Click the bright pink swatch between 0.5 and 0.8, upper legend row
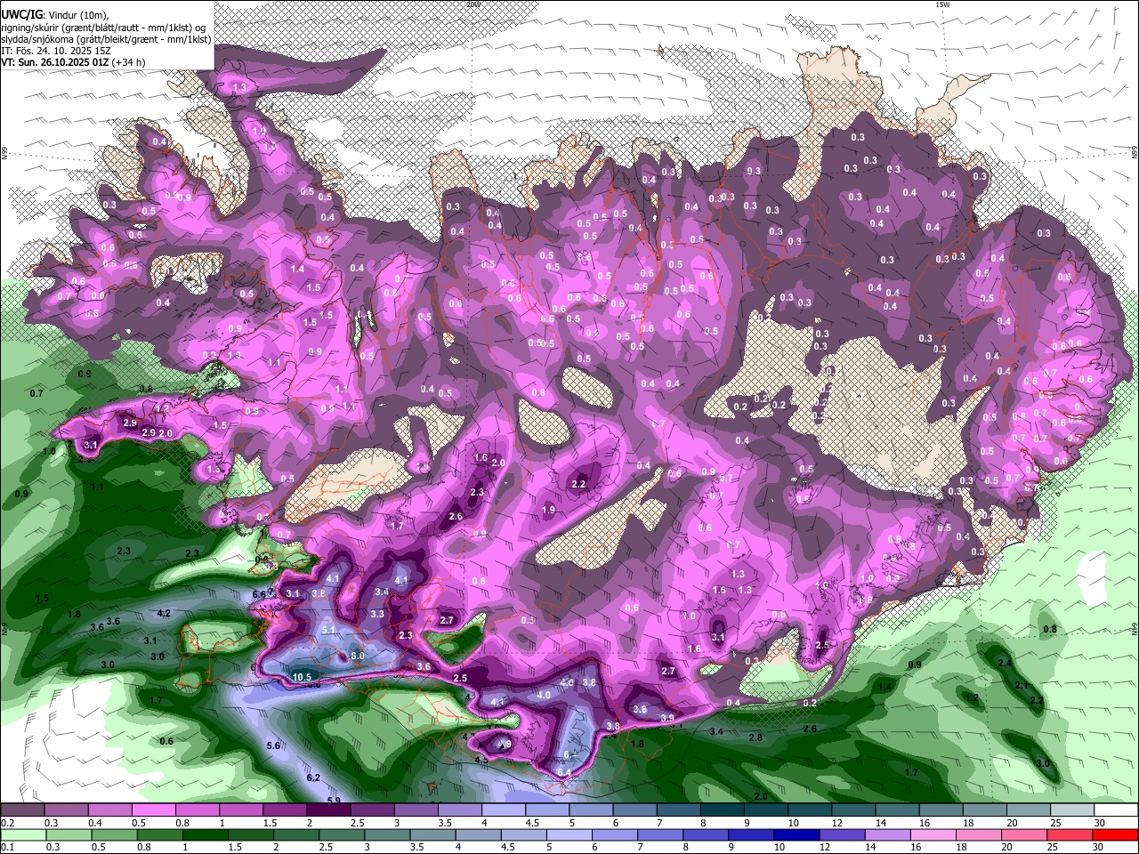This screenshot has width=1139, height=854. click(x=152, y=810)
